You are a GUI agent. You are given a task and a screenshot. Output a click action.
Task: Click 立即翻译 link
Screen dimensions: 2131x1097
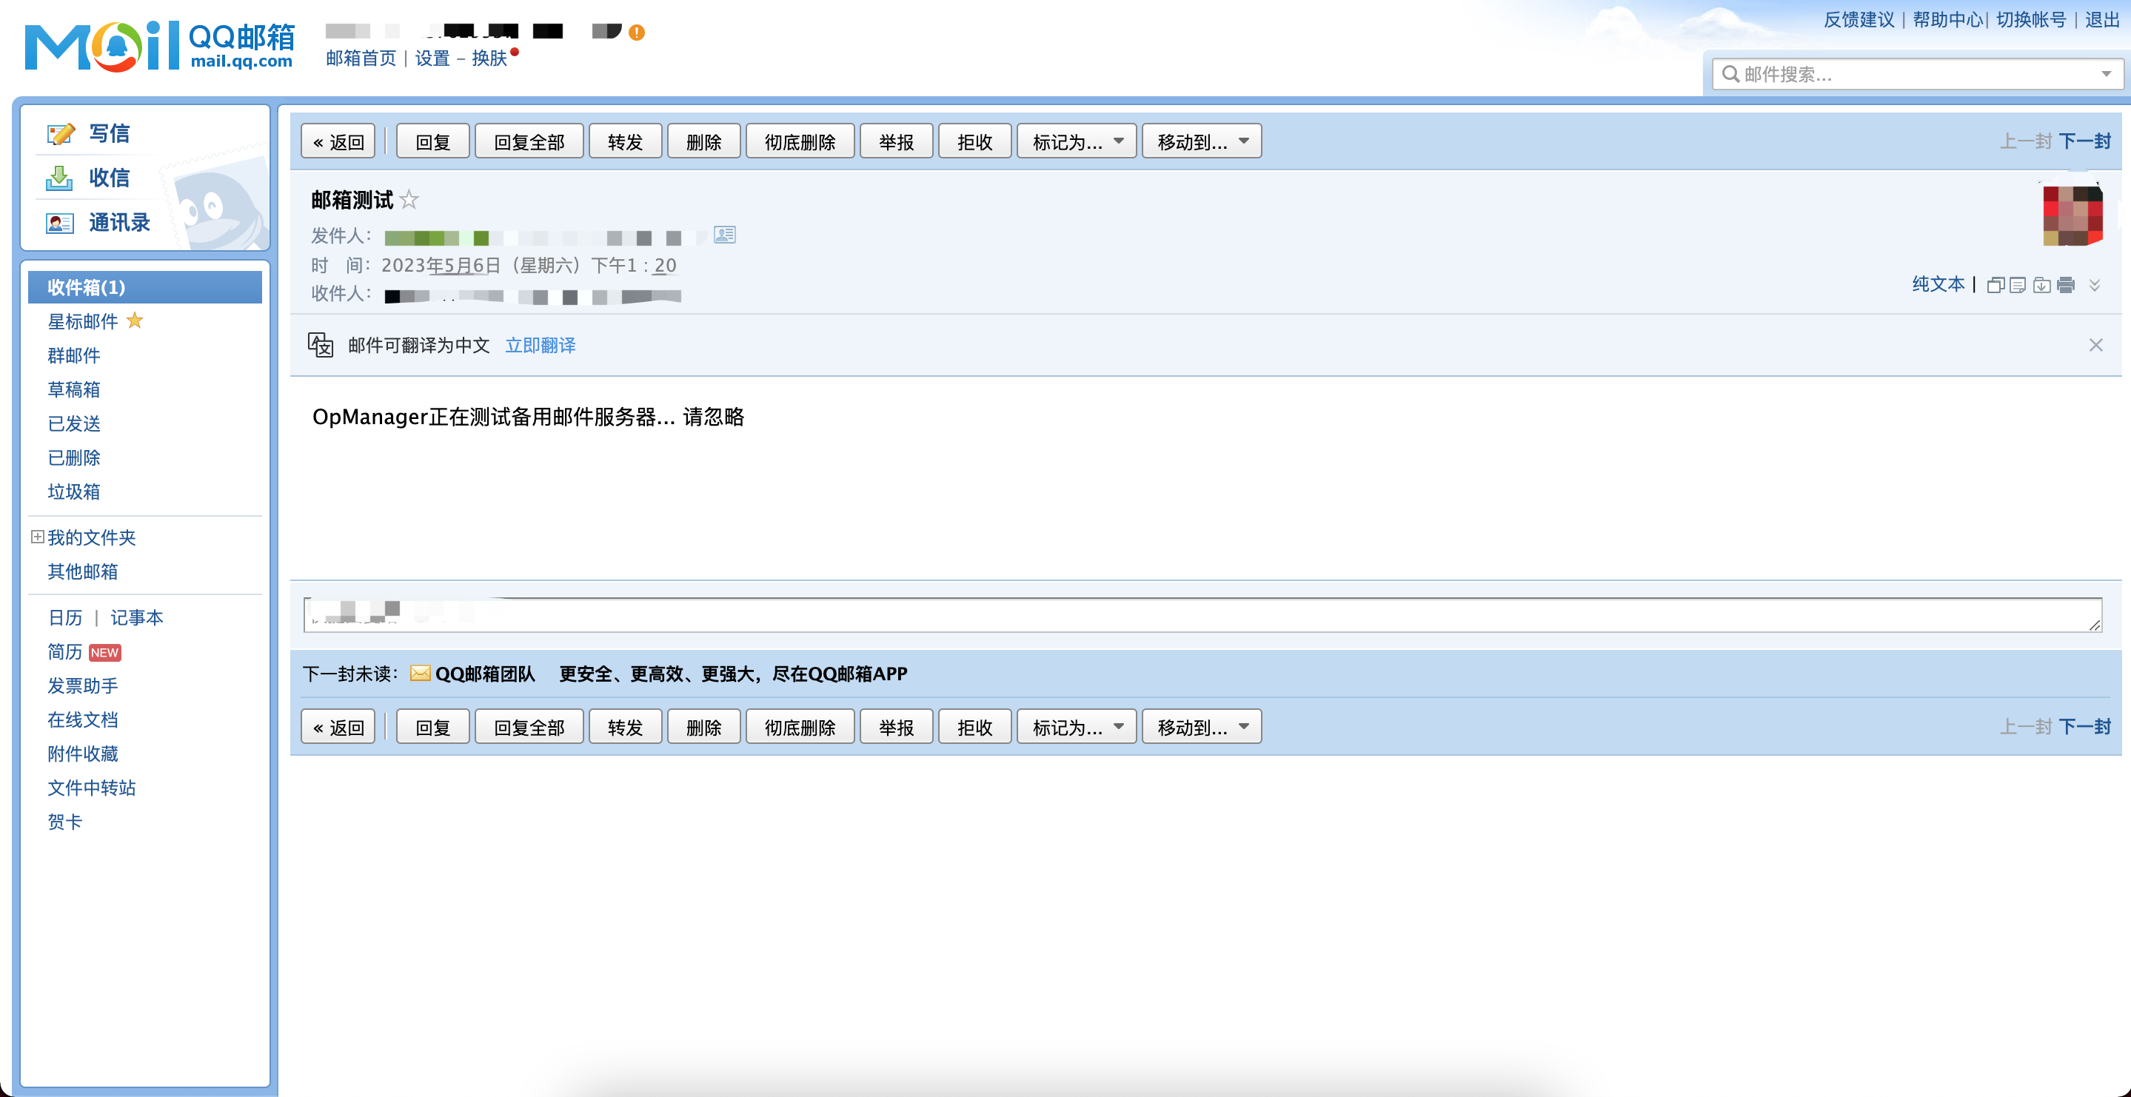click(x=541, y=345)
